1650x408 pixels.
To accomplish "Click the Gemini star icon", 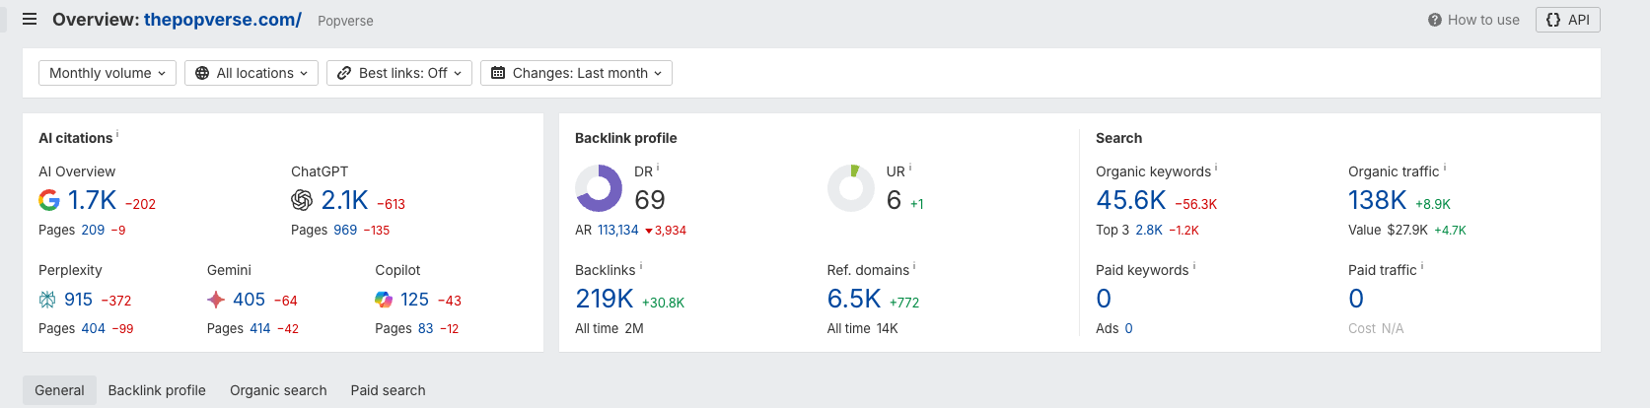I will point(216,300).
